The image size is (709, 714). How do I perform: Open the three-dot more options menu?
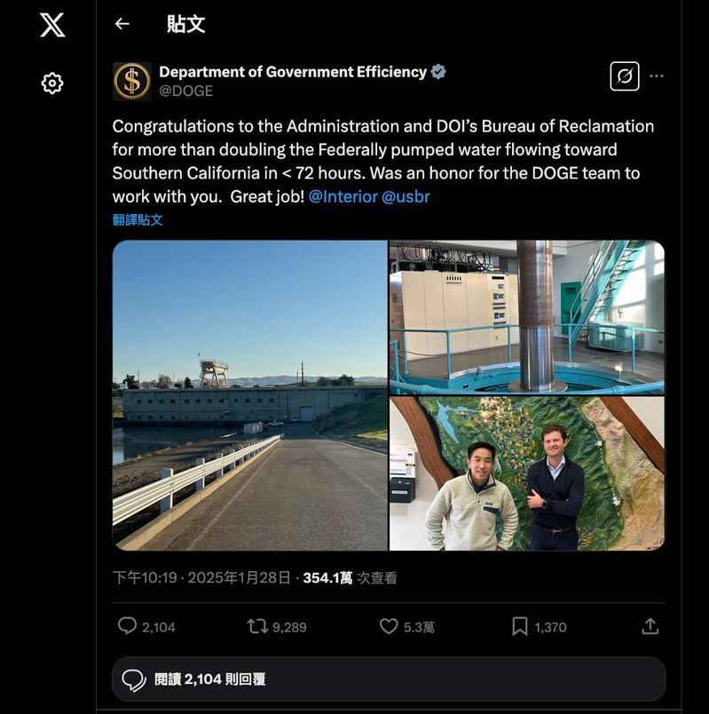pos(657,76)
